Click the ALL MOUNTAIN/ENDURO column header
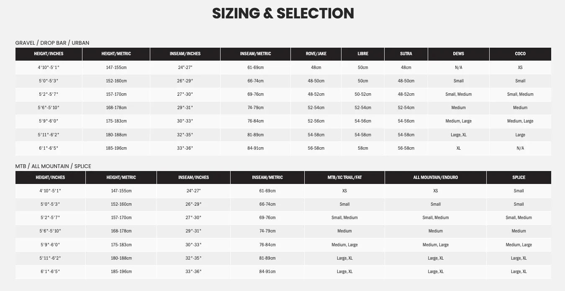This screenshot has height=291, width=565. point(435,177)
